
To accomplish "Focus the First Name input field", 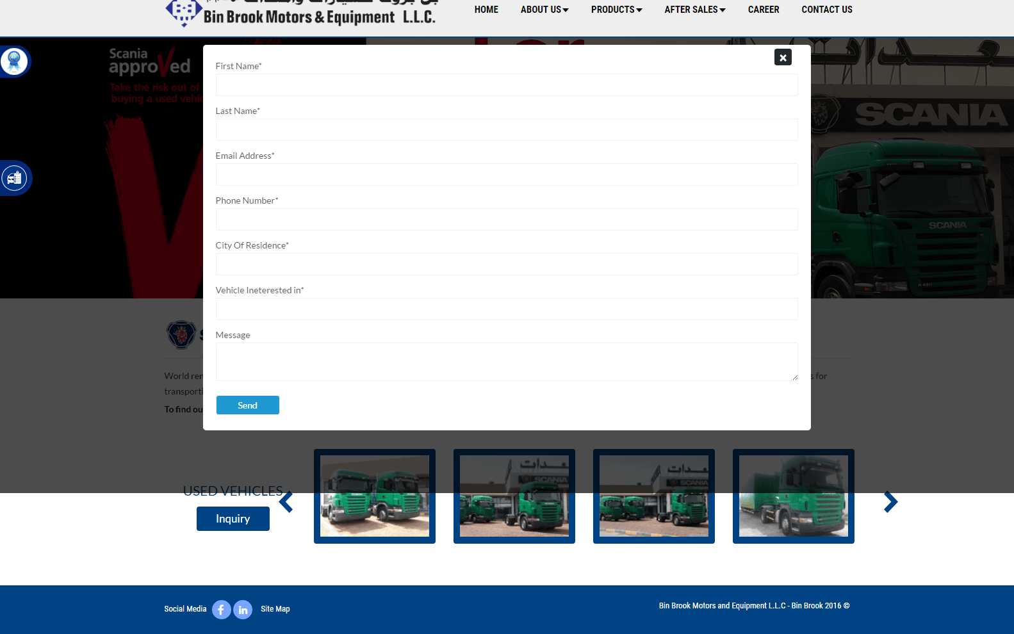I will pyautogui.click(x=506, y=85).
